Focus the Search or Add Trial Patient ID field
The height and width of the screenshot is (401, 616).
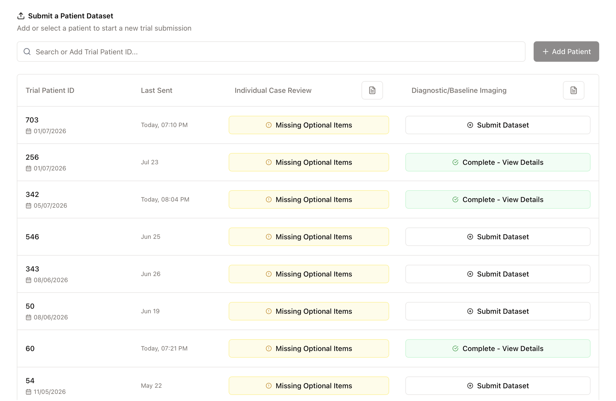coord(271,51)
